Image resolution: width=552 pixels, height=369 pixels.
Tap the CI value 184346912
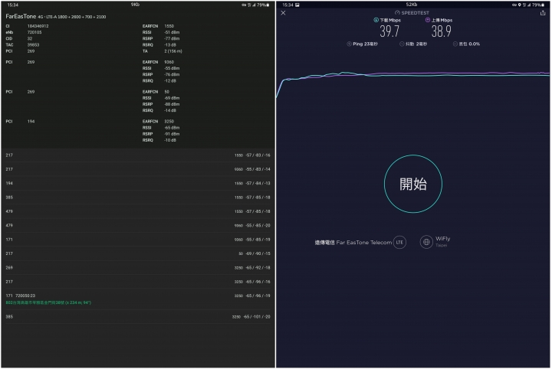38,26
